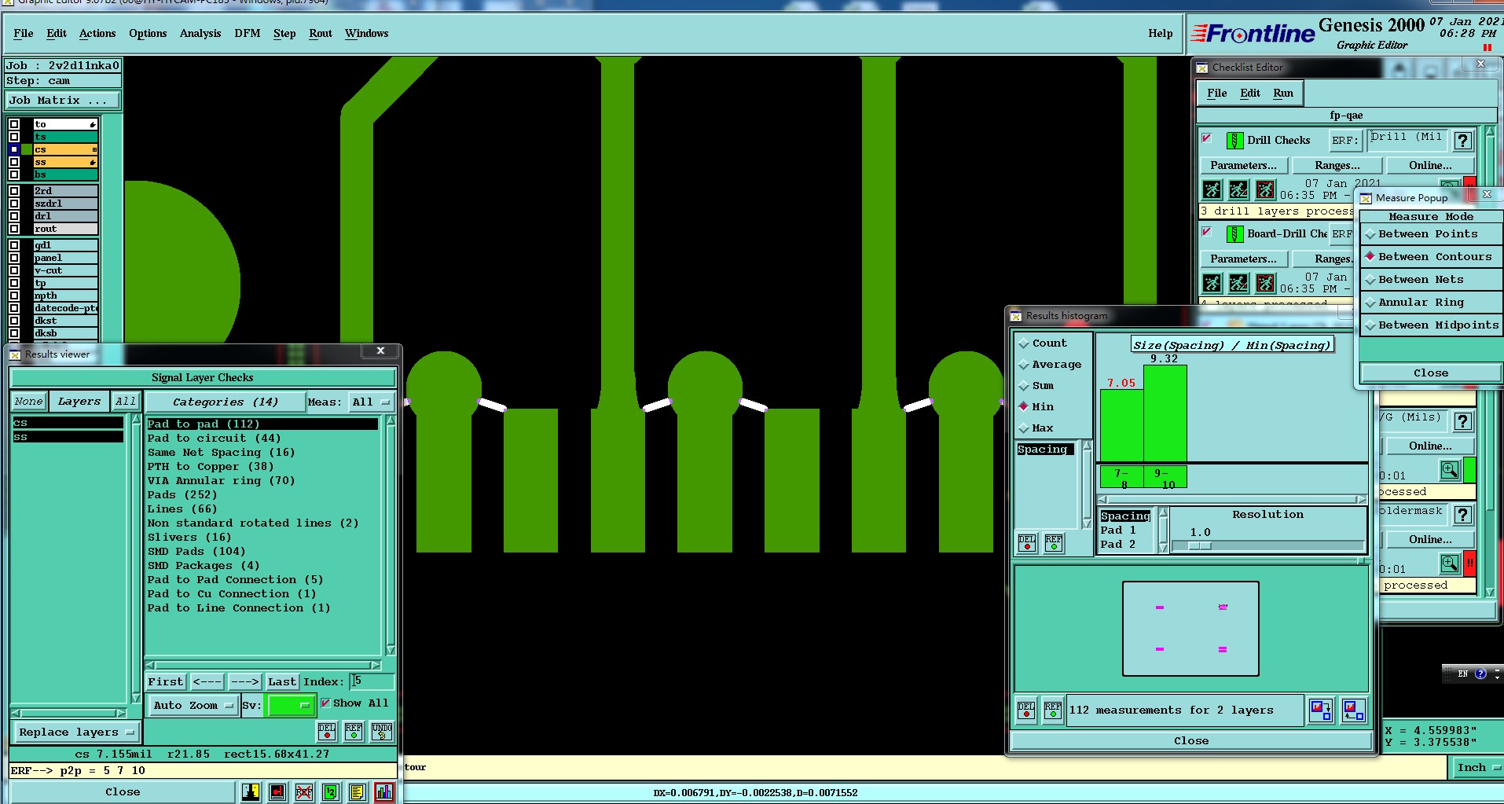Click the first layer-transfer icon in histogram footer
The image size is (1504, 804).
coord(1321,710)
